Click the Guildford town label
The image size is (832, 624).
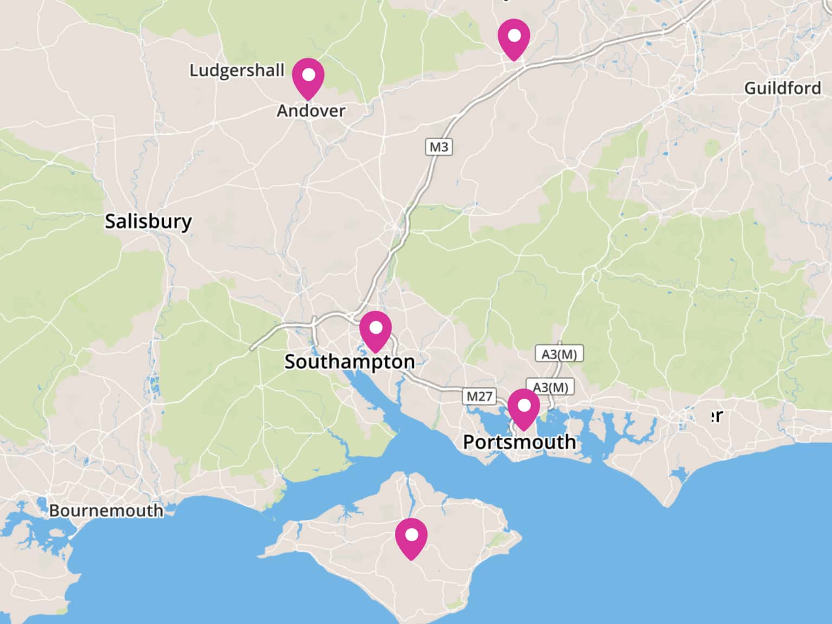click(x=782, y=88)
